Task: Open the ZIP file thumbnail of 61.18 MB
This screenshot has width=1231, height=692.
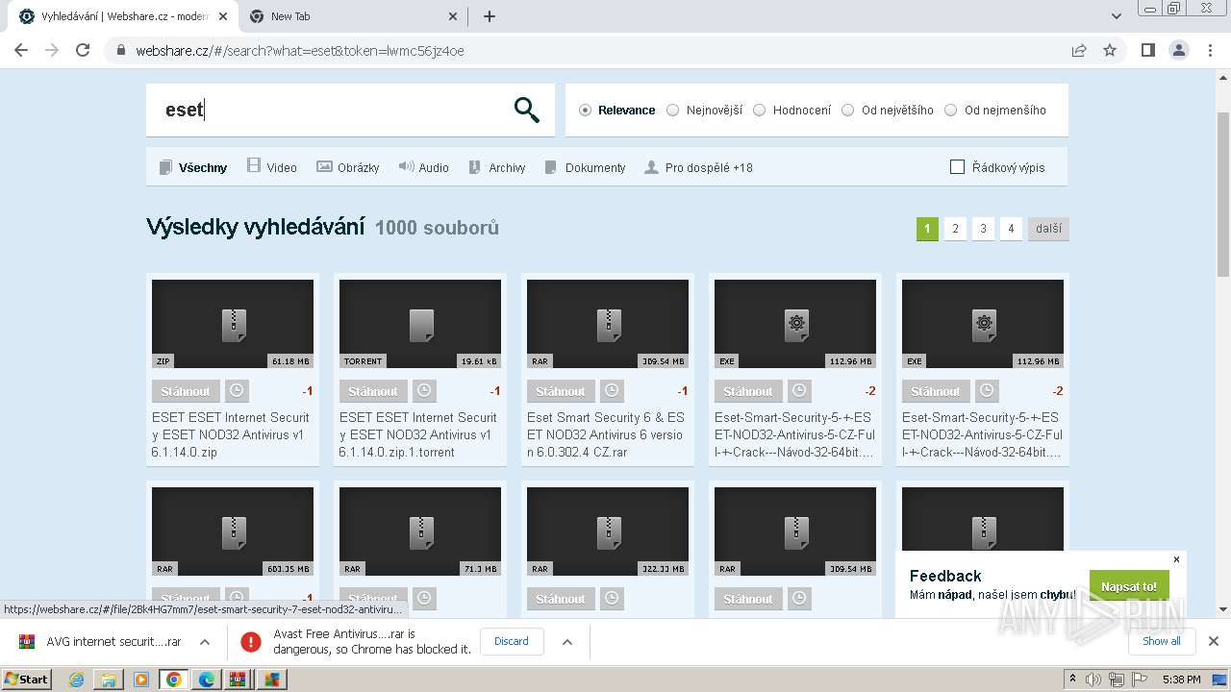Action: point(233,324)
